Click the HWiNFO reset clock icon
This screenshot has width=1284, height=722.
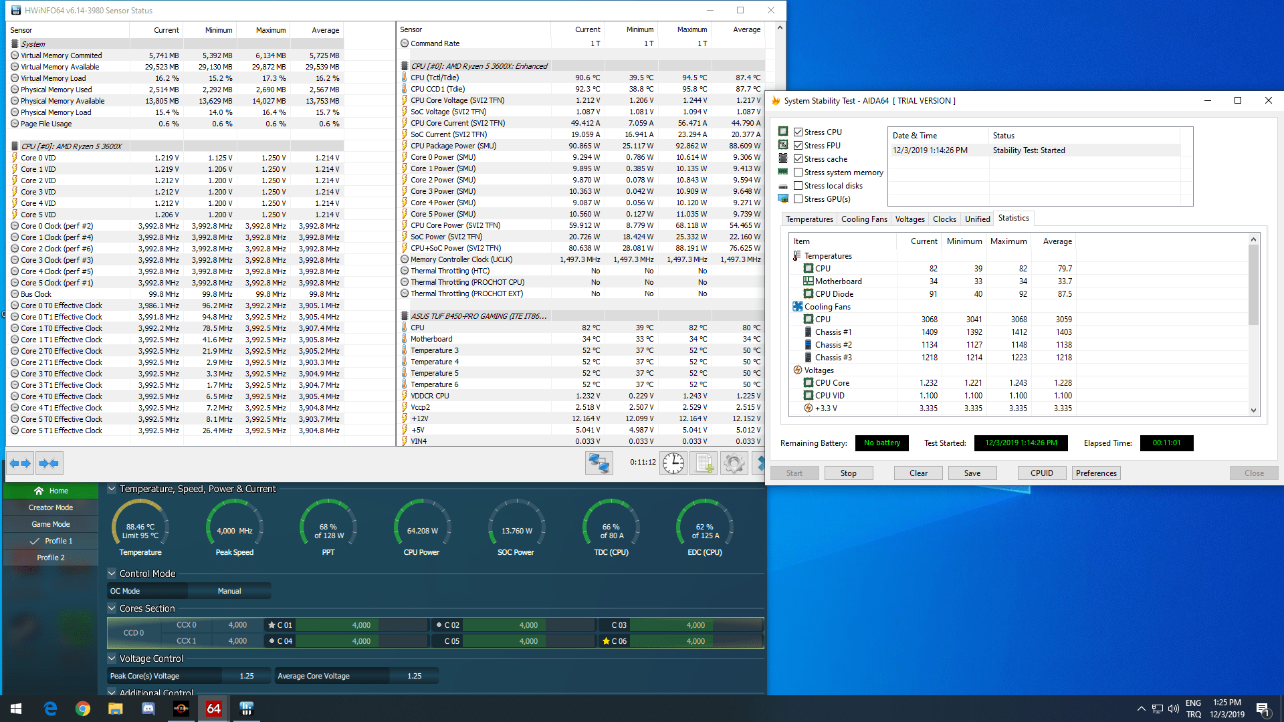tap(673, 463)
